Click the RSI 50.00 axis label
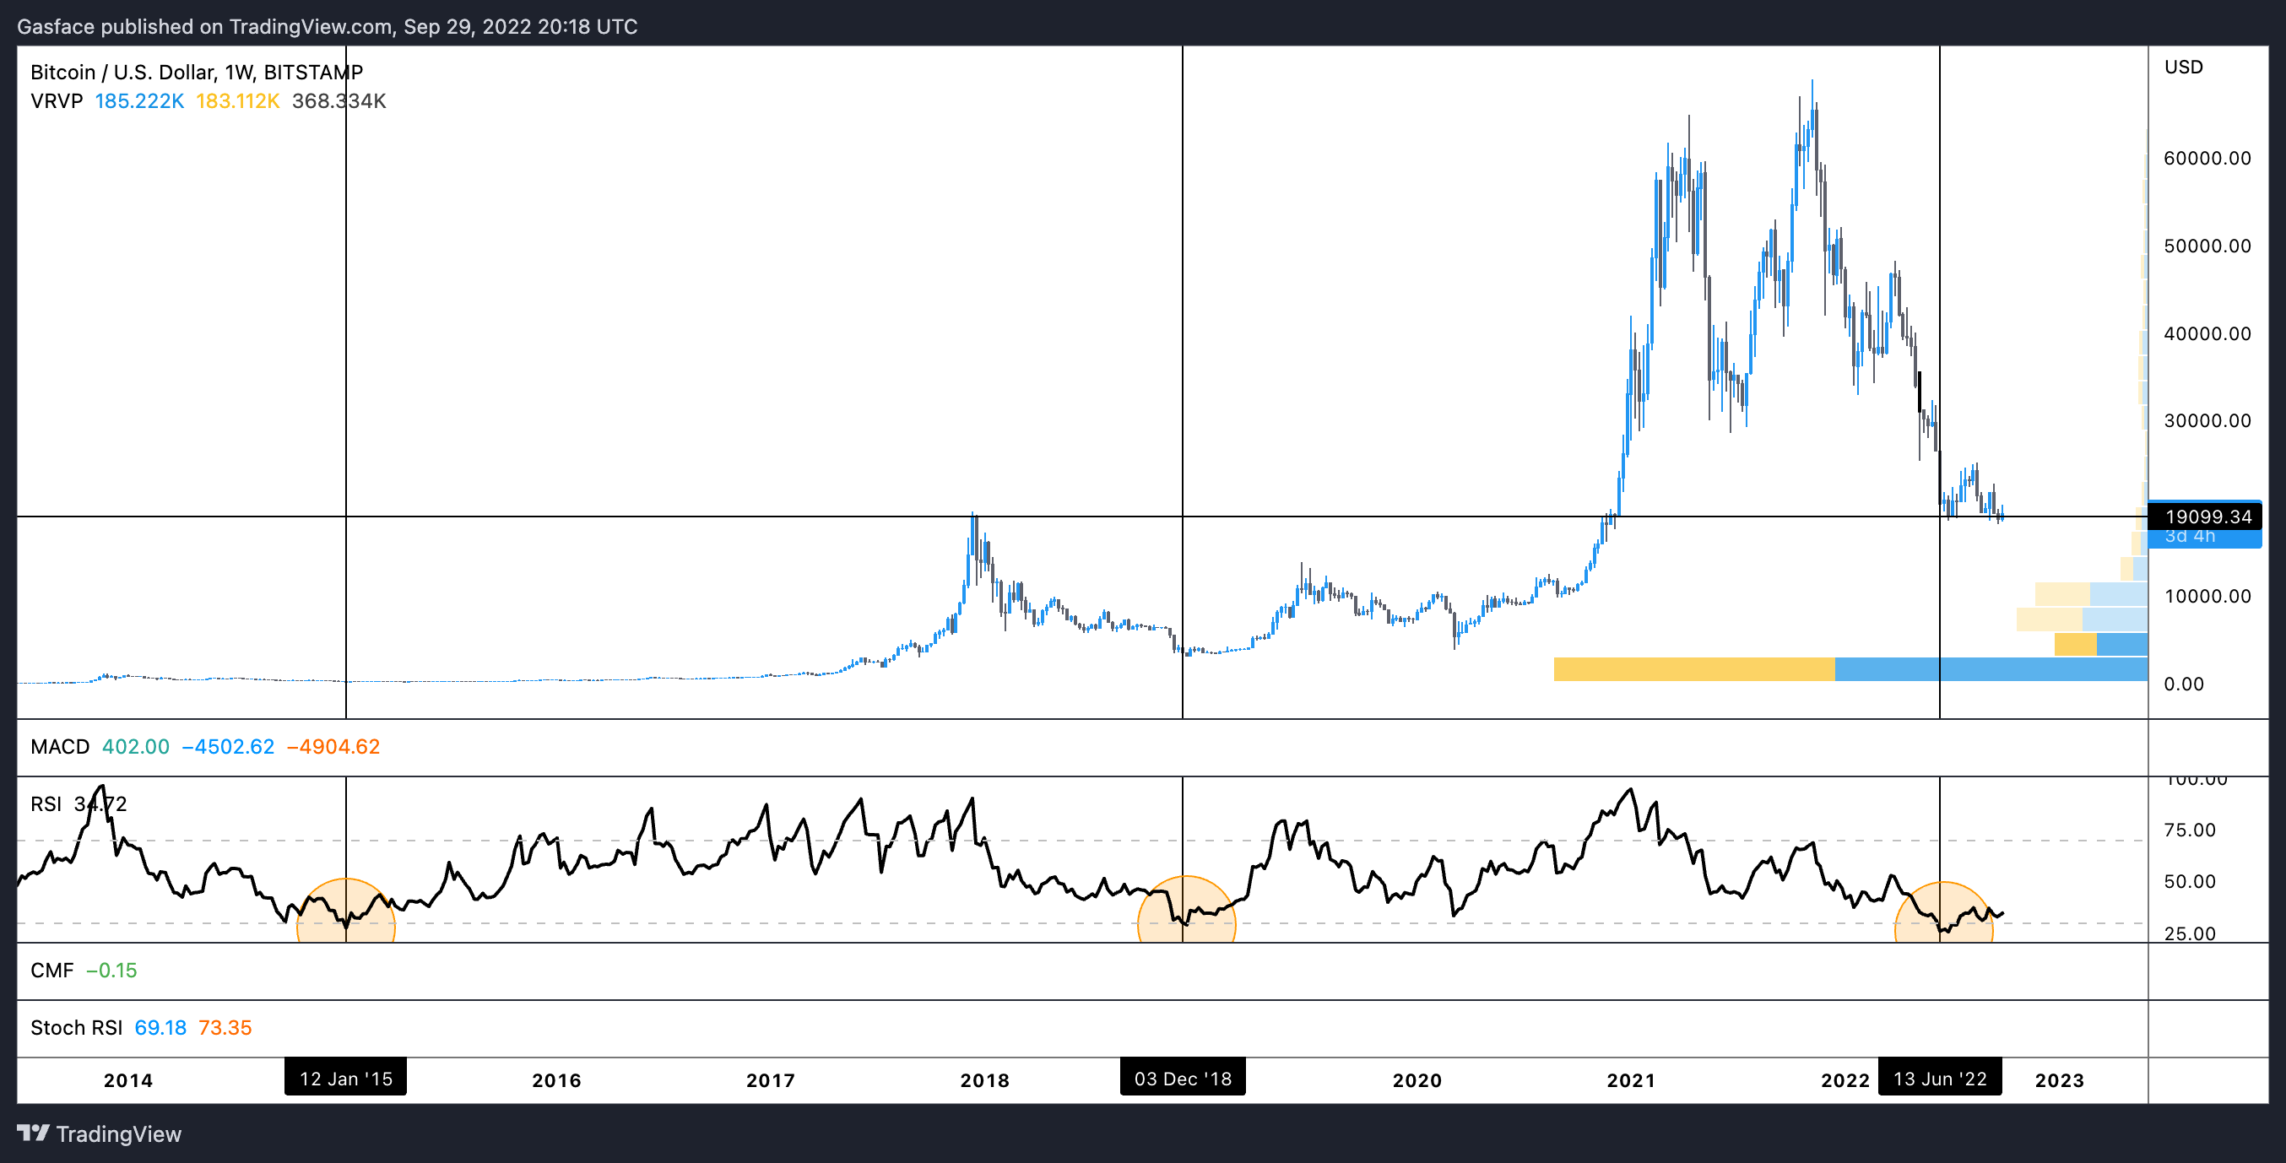The width and height of the screenshot is (2286, 1163). (x=2189, y=882)
